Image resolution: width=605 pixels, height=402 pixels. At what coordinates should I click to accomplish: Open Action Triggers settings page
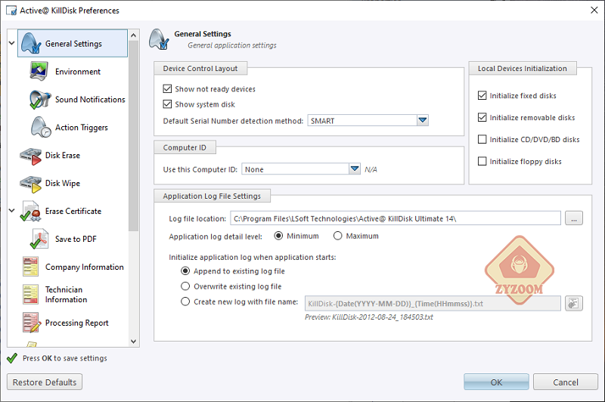click(82, 128)
